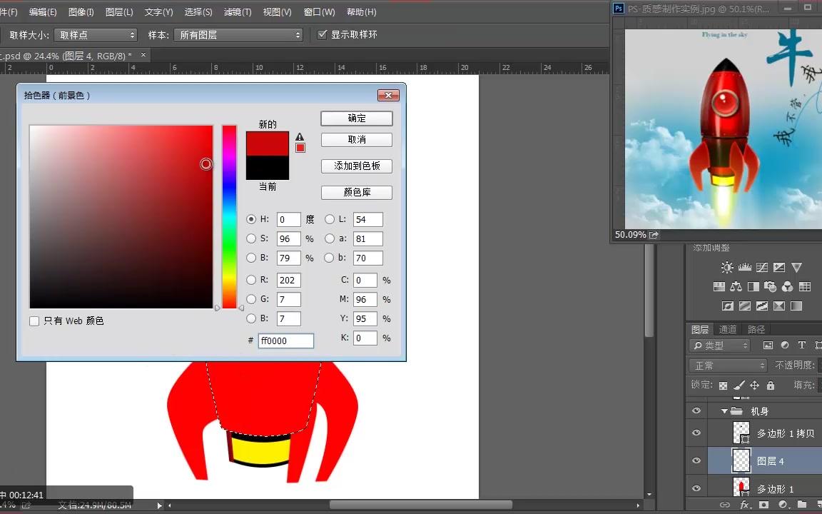Select the Black & White adjustment icon

pyautogui.click(x=753, y=286)
